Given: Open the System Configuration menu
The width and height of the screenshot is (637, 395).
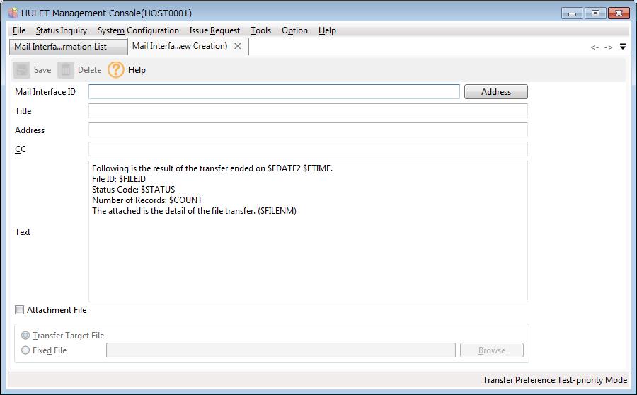Looking at the screenshot, I should [x=138, y=30].
